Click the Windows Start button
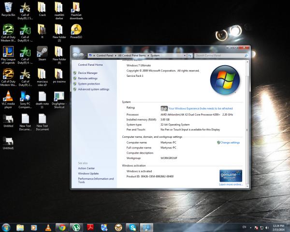290x232 pixels. (6, 227)
